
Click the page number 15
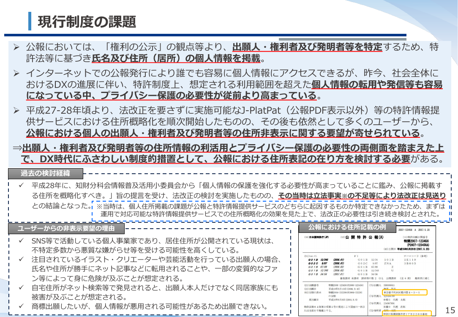450,310
